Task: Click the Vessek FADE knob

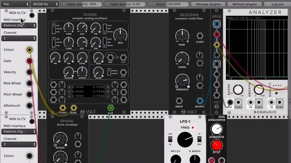Action: (x=98, y=57)
